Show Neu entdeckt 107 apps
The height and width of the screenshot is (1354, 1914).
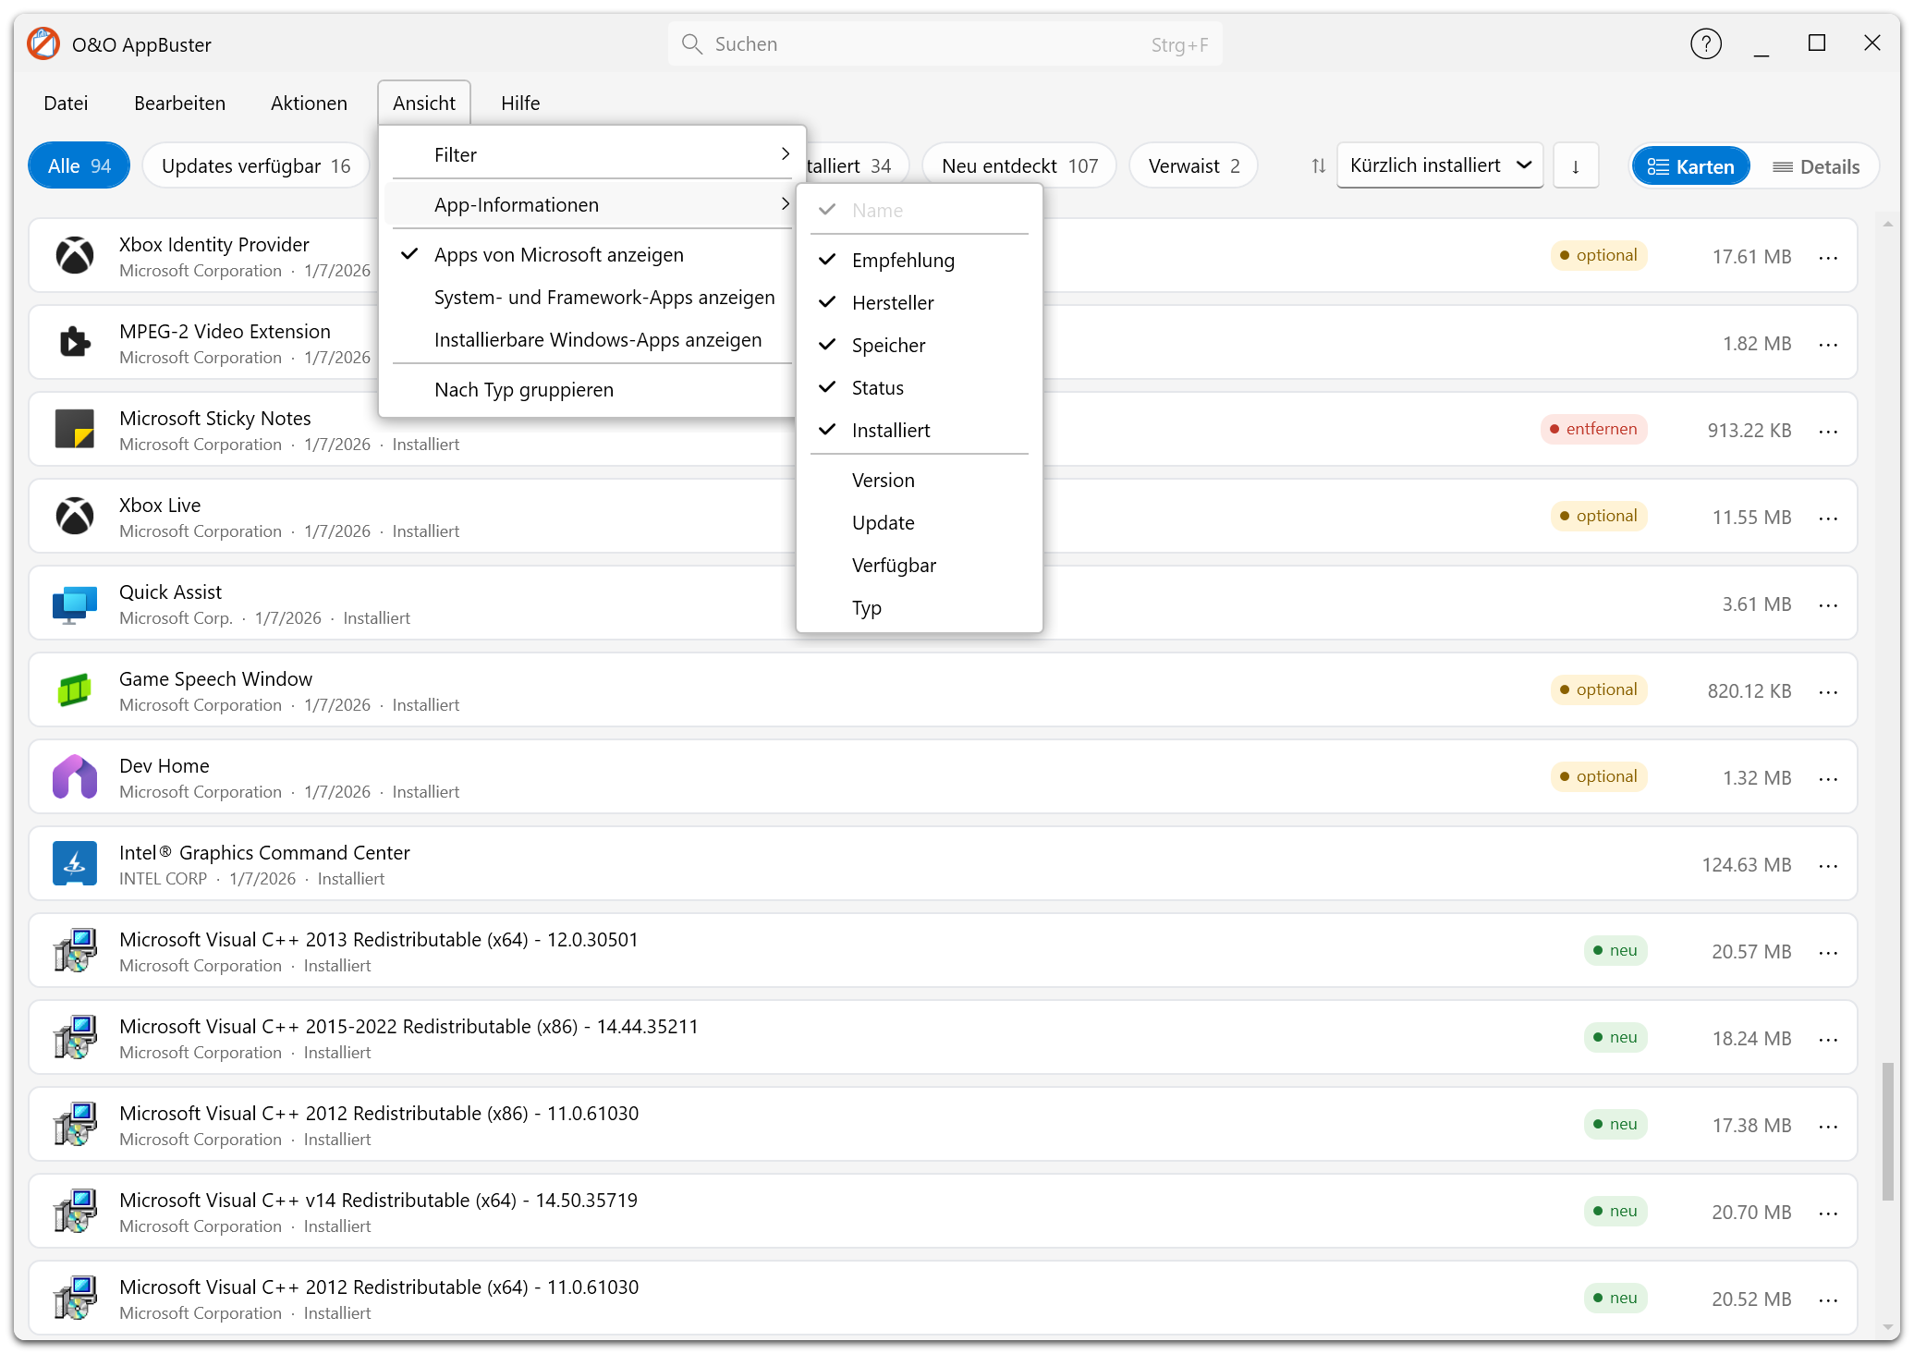[1019, 166]
